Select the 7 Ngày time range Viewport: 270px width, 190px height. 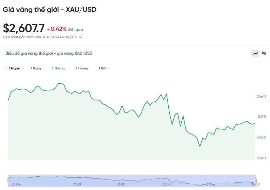coord(36,68)
